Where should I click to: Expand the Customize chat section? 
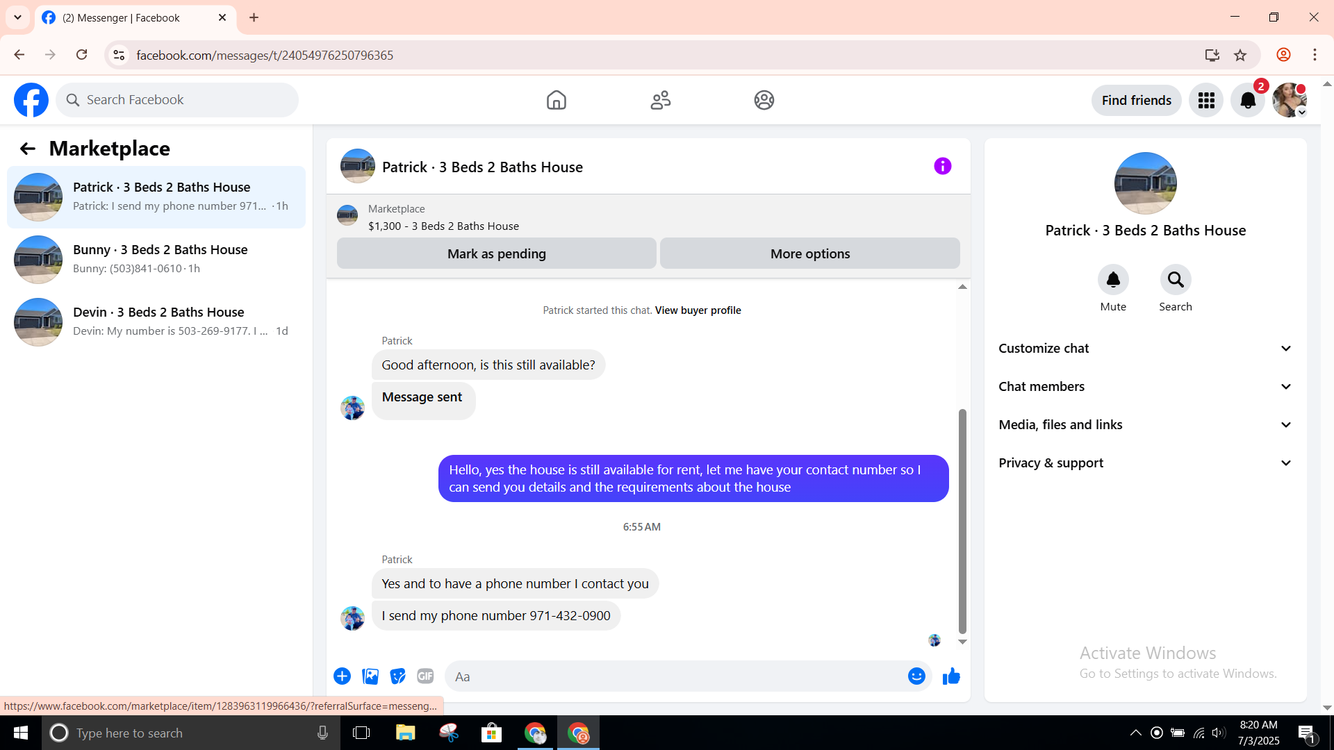pos(1145,349)
